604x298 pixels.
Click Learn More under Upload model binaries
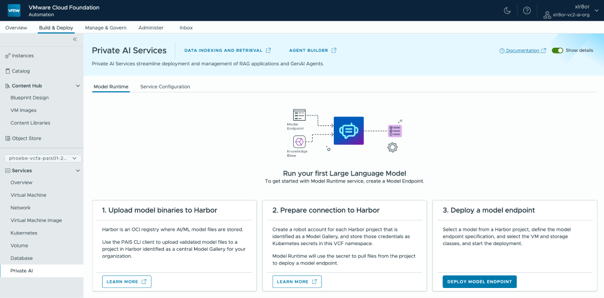pyautogui.click(x=127, y=282)
